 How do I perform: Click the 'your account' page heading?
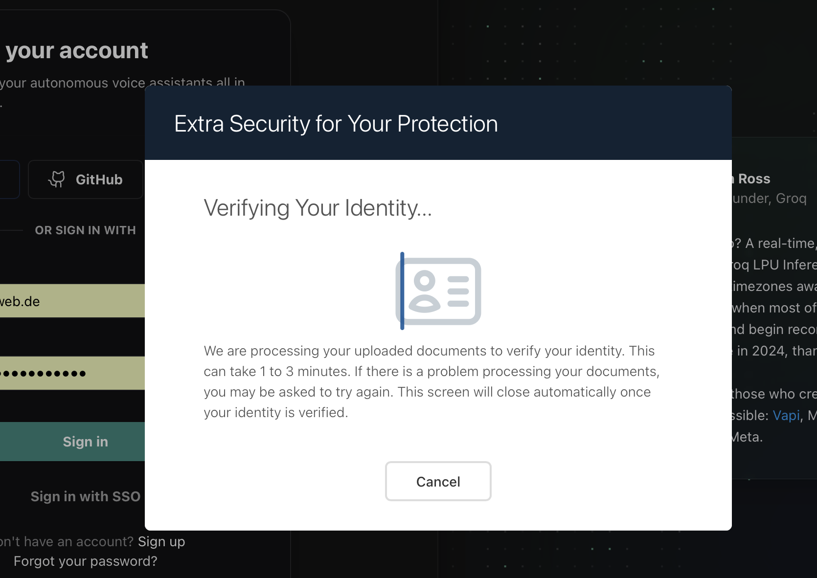(x=77, y=51)
